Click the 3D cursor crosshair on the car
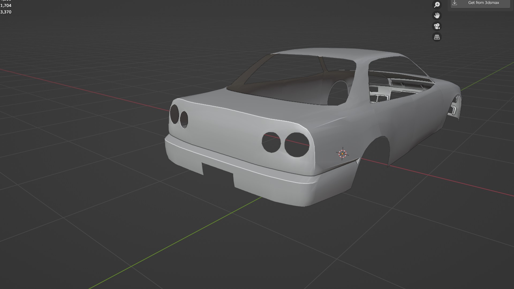This screenshot has height=289, width=514. (x=342, y=154)
